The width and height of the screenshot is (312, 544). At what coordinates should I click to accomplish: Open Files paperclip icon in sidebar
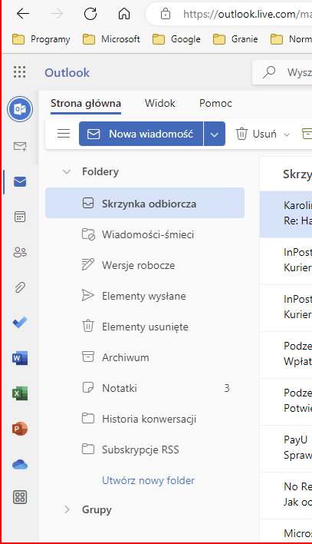click(20, 287)
